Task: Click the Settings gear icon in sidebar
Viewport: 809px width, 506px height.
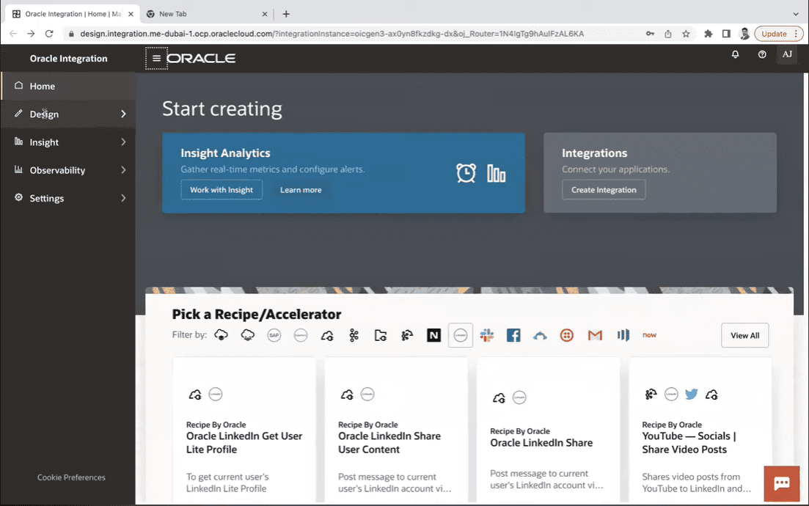Action: click(x=18, y=197)
